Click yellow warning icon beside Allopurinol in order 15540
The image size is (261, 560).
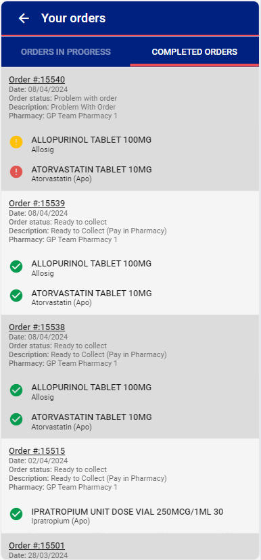point(16,142)
